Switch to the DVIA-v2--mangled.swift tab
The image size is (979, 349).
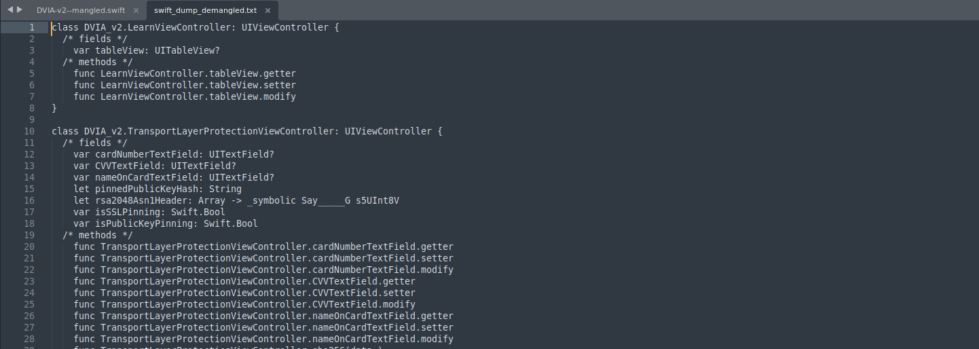(x=79, y=11)
